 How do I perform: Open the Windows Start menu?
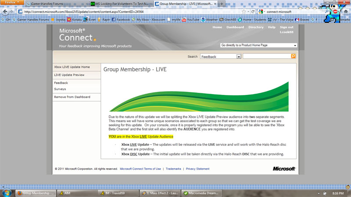(6, 193)
